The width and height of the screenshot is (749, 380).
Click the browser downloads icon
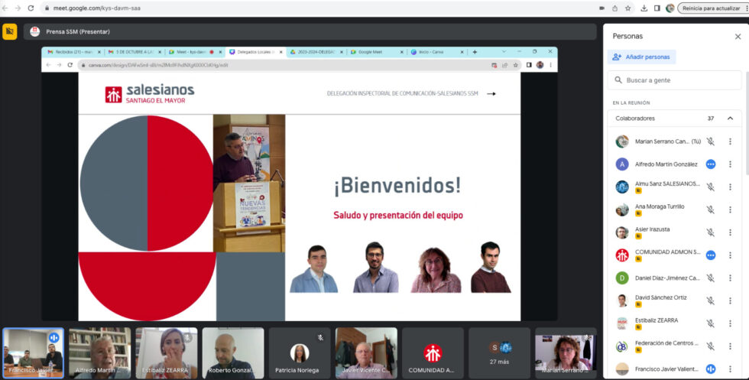[644, 8]
